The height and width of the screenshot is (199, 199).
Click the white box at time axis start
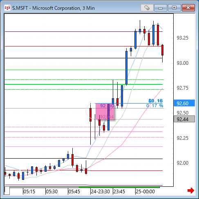coord(7,190)
